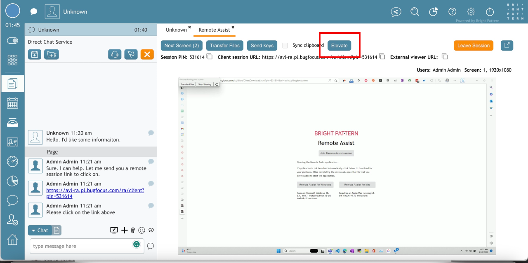528x263 pixels.
Task: Open the remote session link in chat
Action: pyautogui.click(x=95, y=193)
